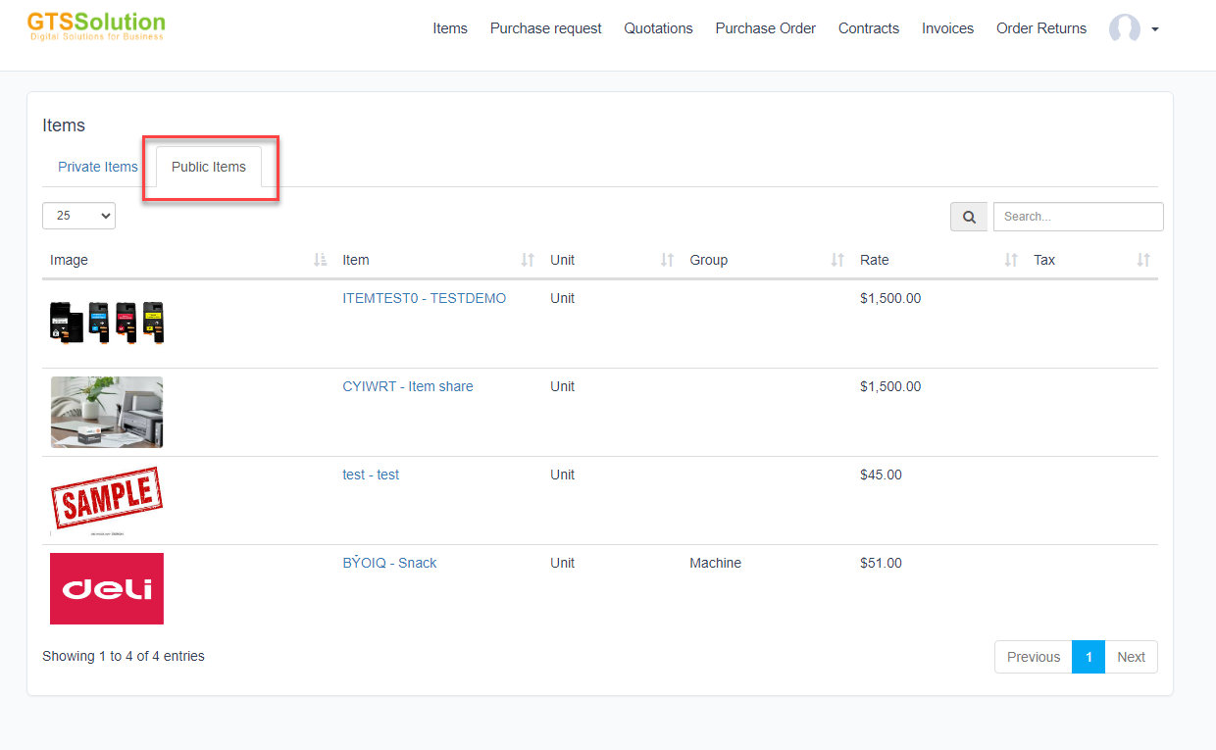Open Purchase Order in top navigation

coord(765,28)
